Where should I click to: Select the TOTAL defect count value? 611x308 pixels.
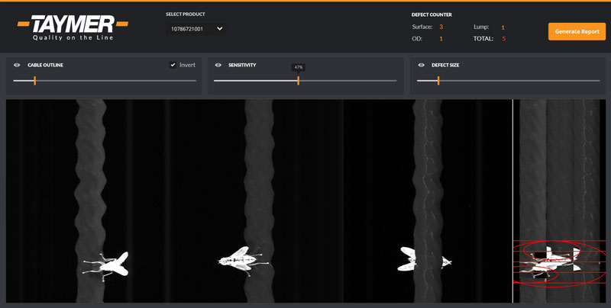503,38
